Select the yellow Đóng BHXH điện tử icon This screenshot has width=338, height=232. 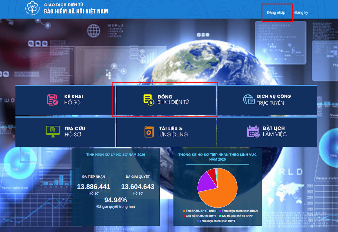tap(149, 100)
